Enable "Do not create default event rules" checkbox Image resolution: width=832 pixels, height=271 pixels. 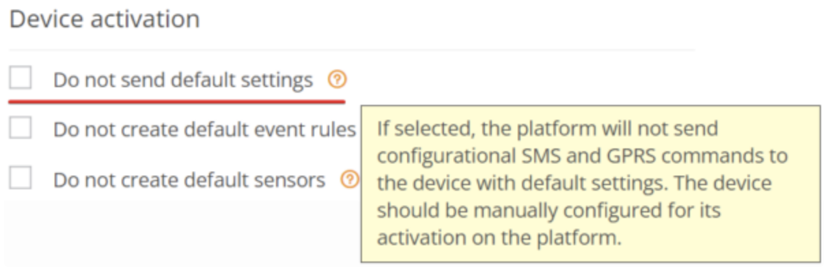coord(20,128)
